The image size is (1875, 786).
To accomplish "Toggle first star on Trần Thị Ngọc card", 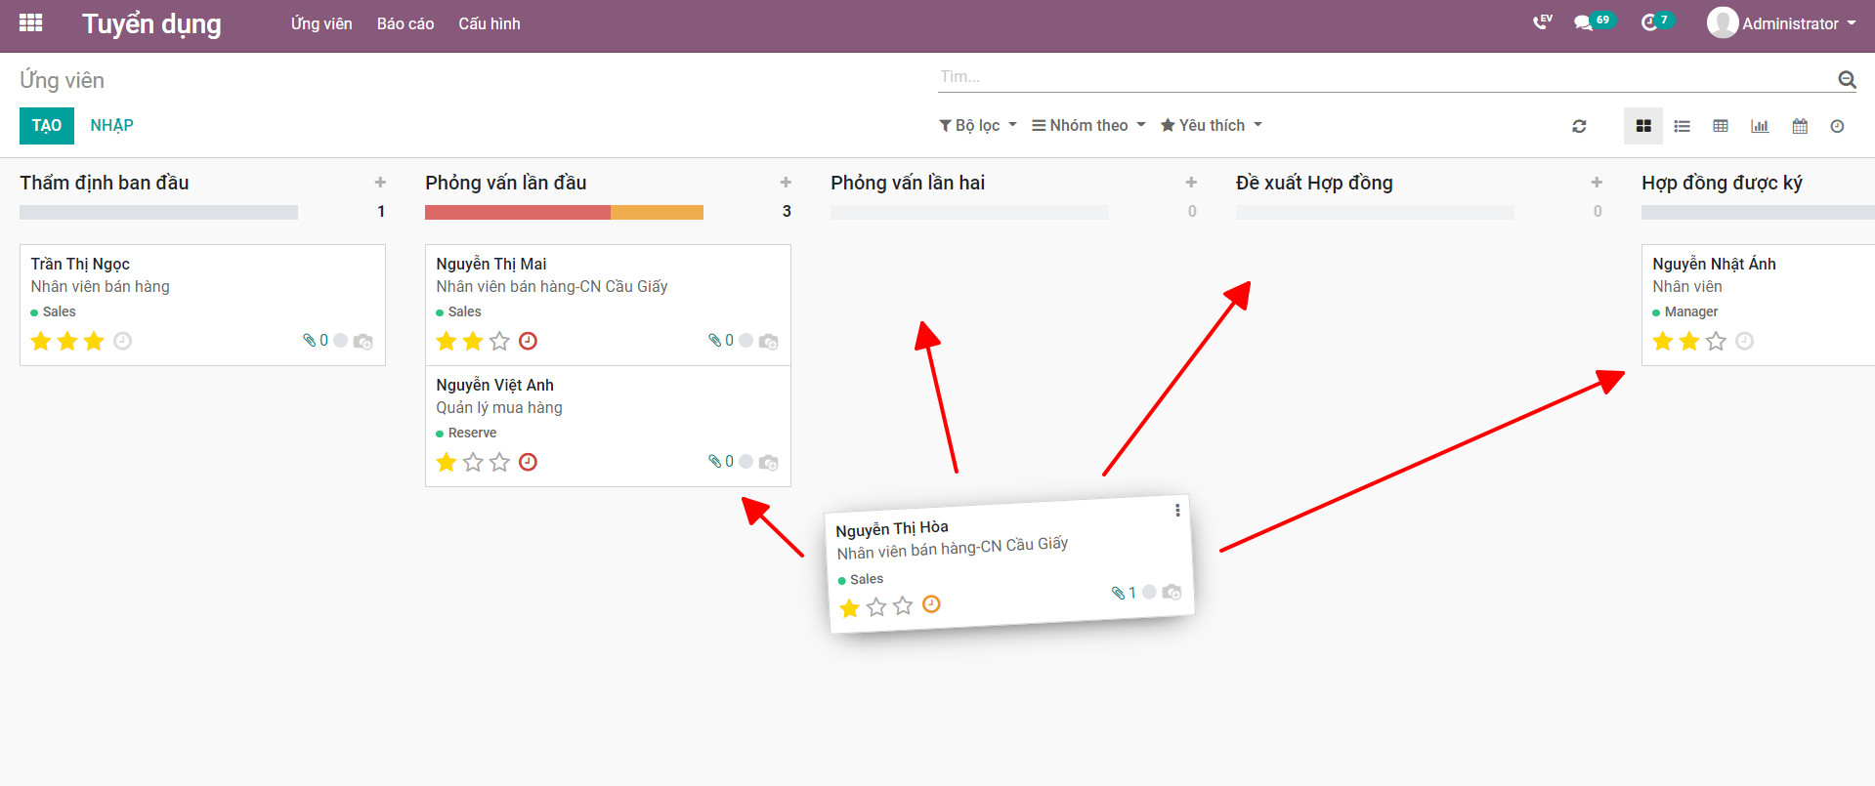I will 41,341.
